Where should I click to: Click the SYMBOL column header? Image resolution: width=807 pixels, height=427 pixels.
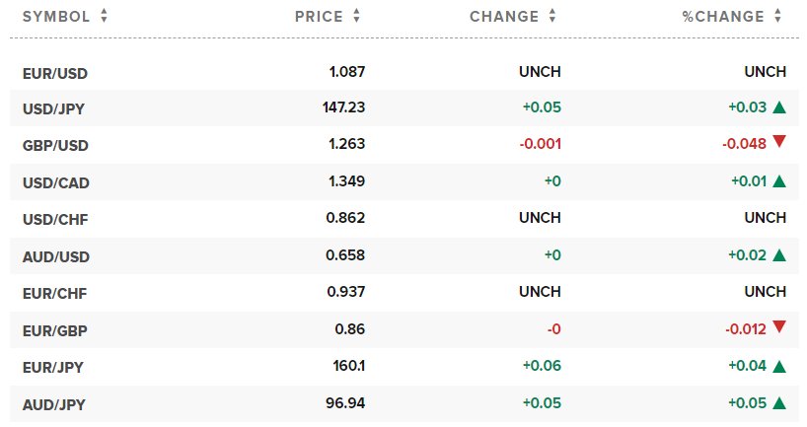tap(56, 17)
